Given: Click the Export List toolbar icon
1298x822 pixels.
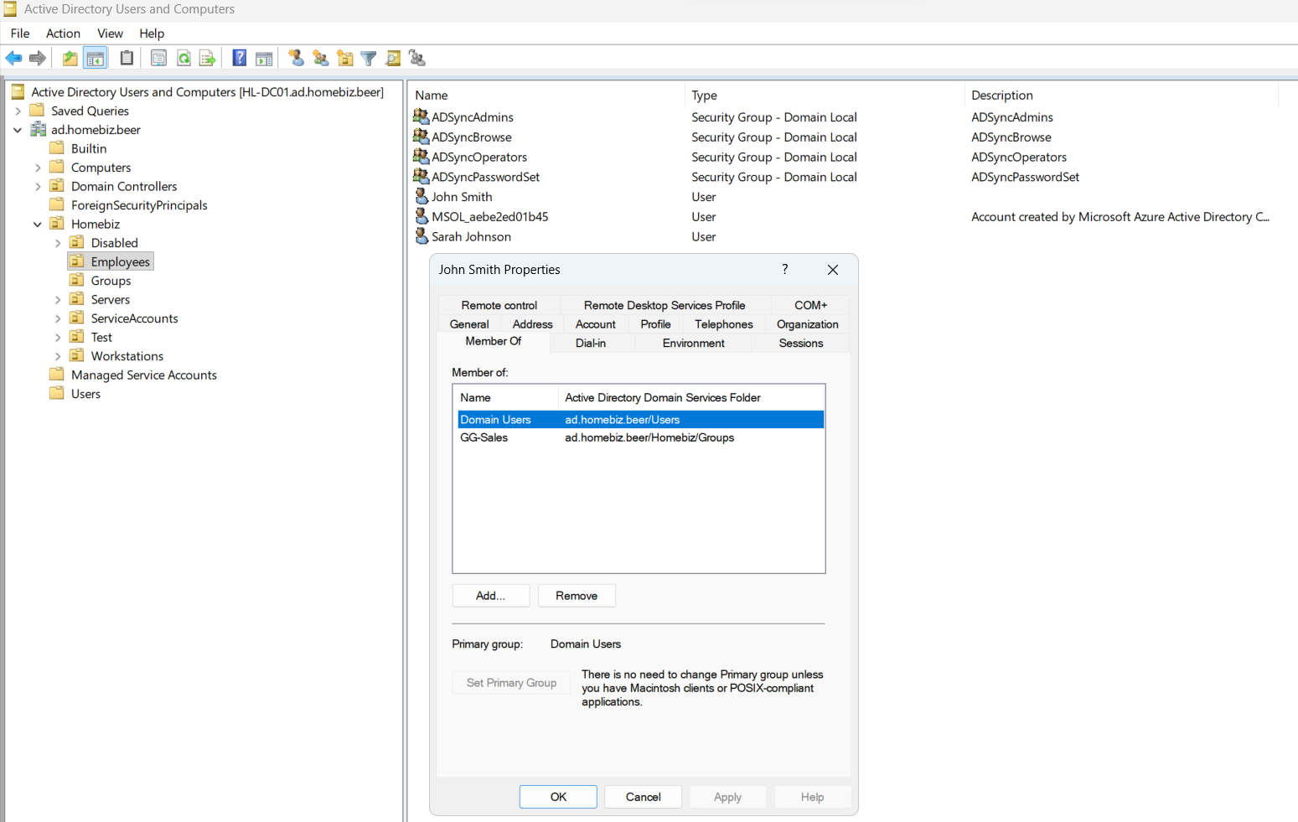Looking at the screenshot, I should 208,58.
